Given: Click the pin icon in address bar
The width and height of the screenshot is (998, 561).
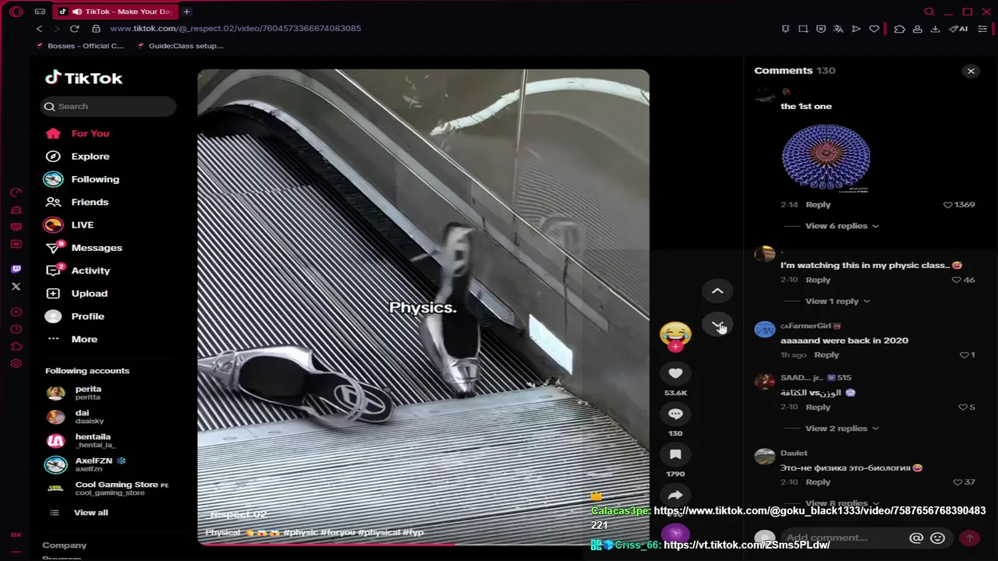Looking at the screenshot, I should 785,29.
